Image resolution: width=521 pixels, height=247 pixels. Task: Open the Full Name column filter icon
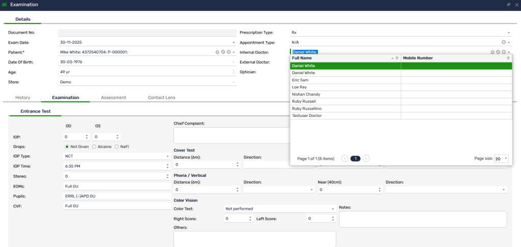point(397,58)
